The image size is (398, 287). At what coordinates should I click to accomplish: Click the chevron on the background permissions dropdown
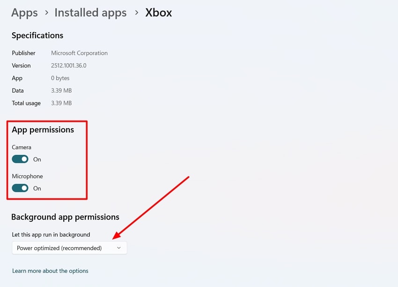[x=119, y=248]
